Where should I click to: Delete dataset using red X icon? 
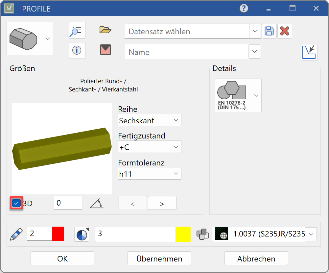tap(285, 31)
